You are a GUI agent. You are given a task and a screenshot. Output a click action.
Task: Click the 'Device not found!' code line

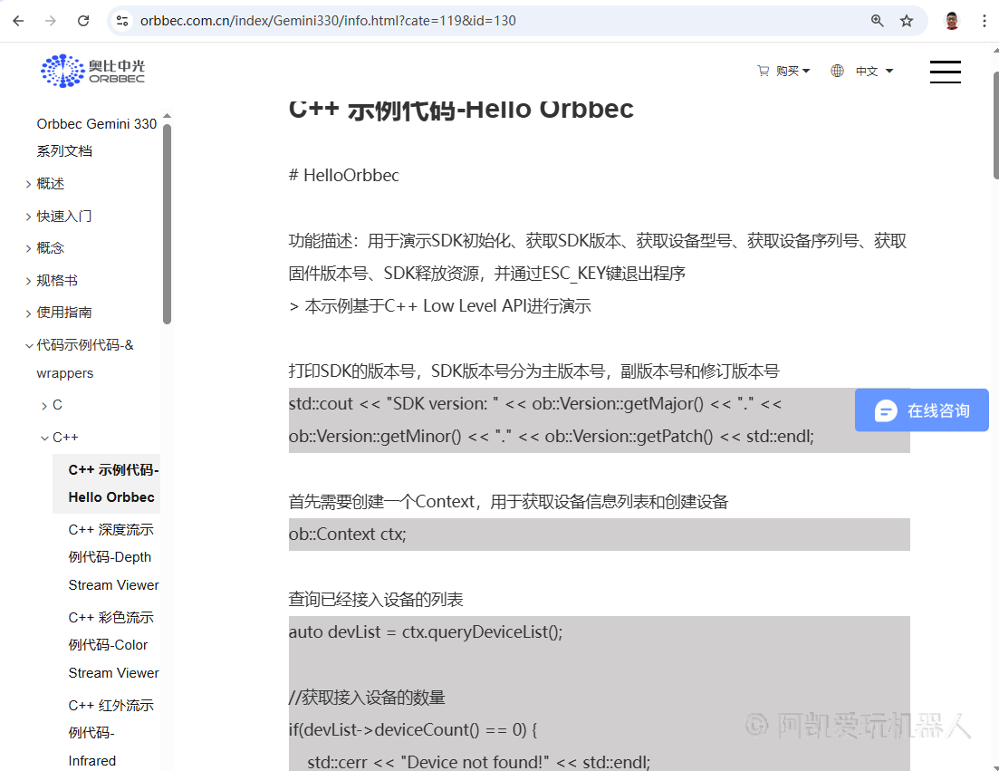[478, 762]
